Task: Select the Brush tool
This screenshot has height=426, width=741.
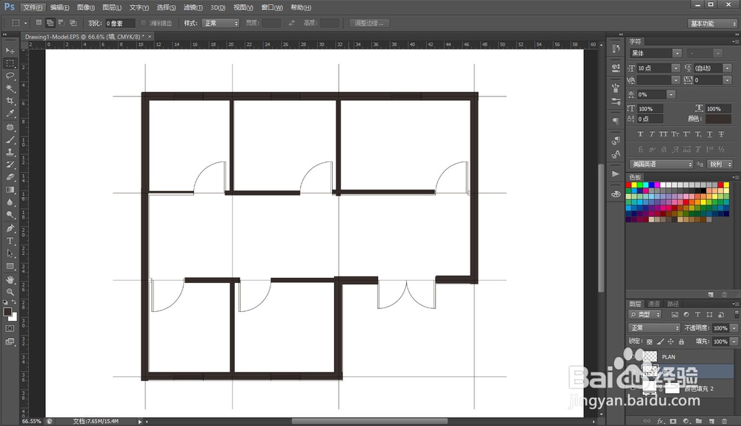Action: [x=10, y=140]
